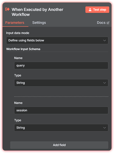Viewport: 114px width, 153px height.
Task: Open the Type dropdown for session field
Action: tap(61, 128)
